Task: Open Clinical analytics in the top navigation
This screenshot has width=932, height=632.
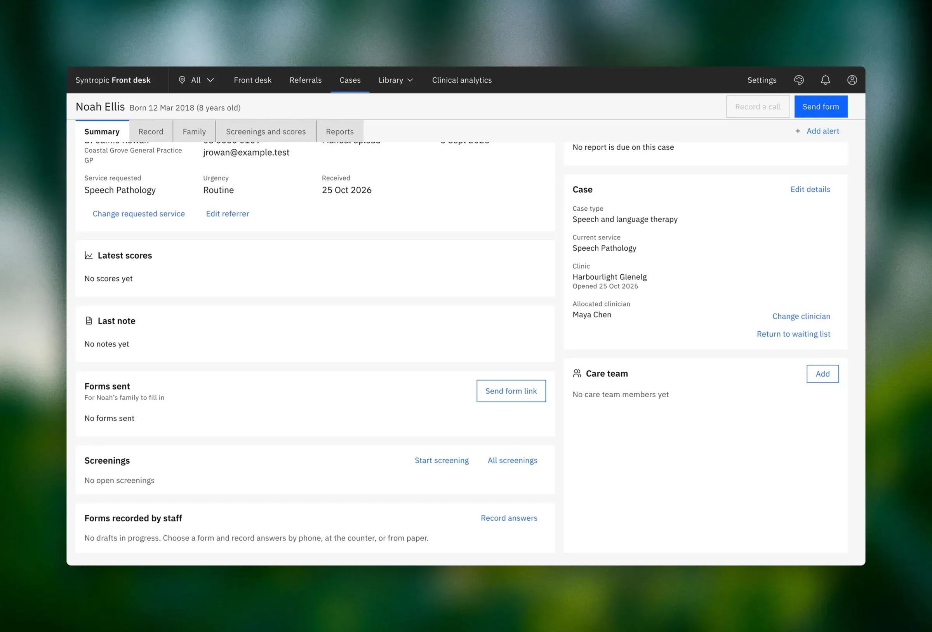Action: point(462,80)
